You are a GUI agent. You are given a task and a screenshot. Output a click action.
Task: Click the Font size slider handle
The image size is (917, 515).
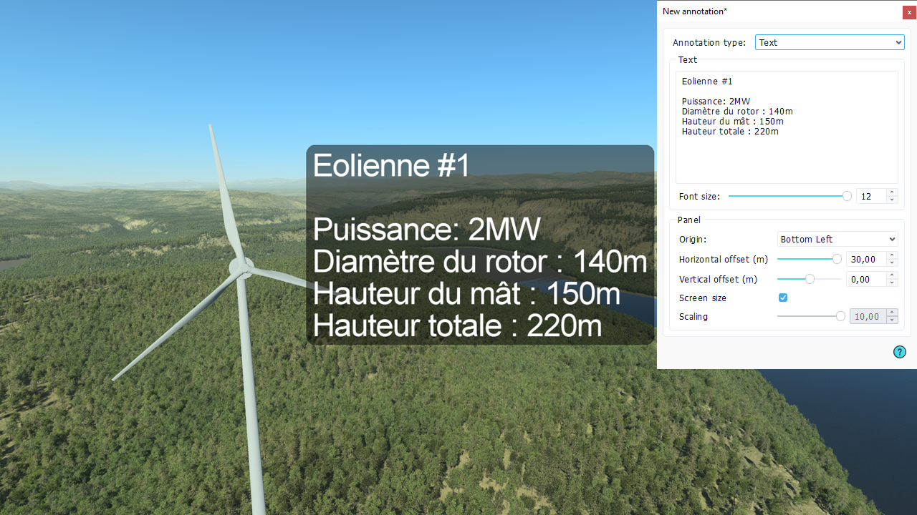pos(847,196)
